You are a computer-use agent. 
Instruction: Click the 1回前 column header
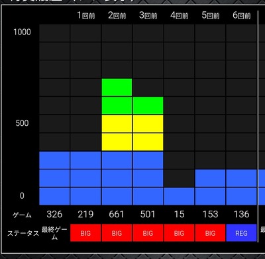(86, 15)
